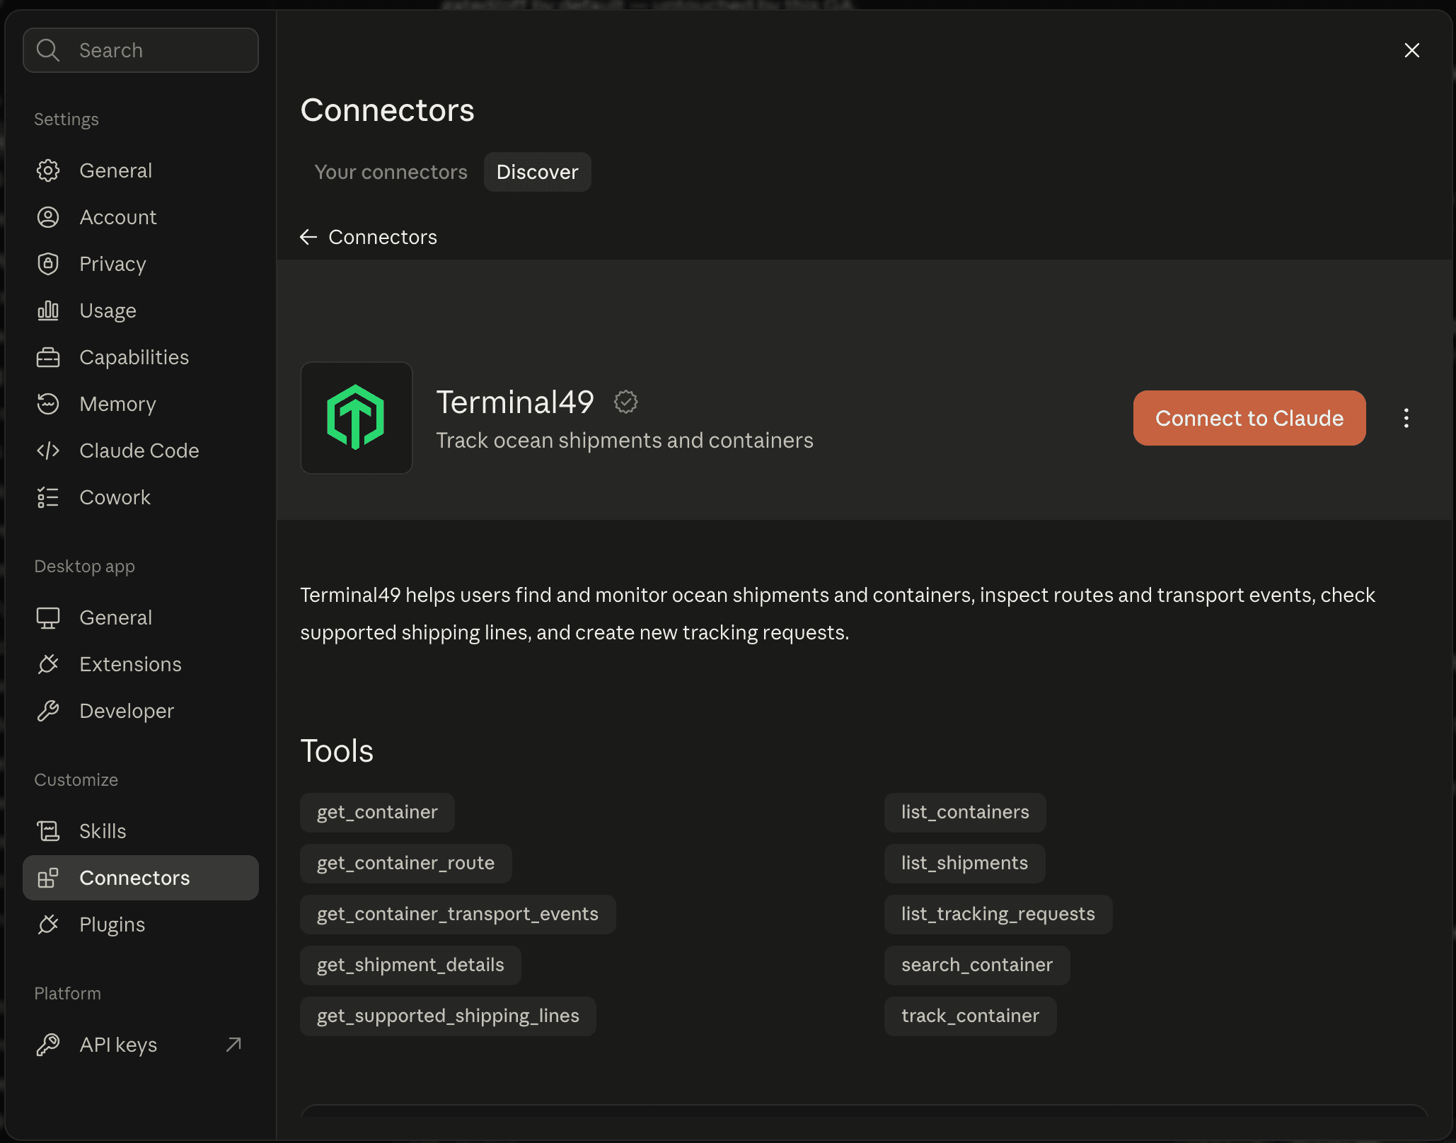
Task: Close the settings dialog
Action: pos(1412,50)
